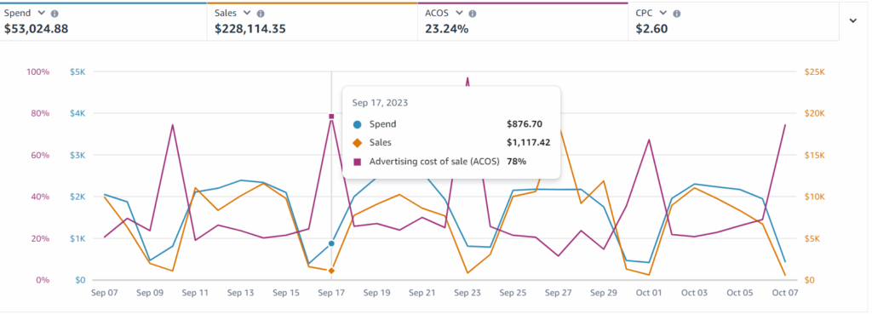This screenshot has height=314, width=872.
Task: Click the Sep 09 axis label
Action: click(150, 293)
